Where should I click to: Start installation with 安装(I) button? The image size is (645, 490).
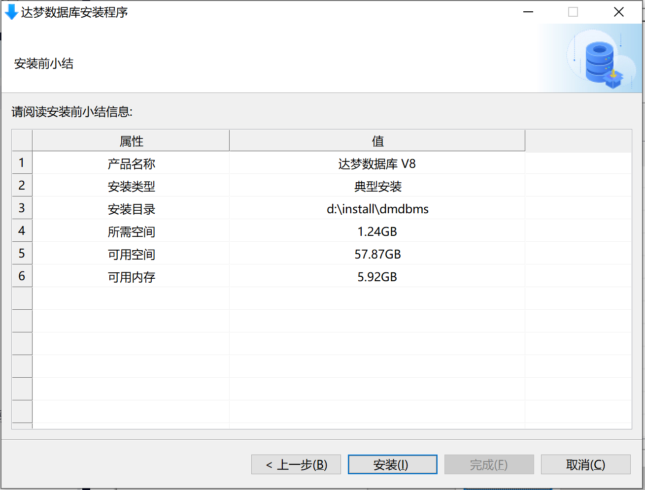coord(393,464)
